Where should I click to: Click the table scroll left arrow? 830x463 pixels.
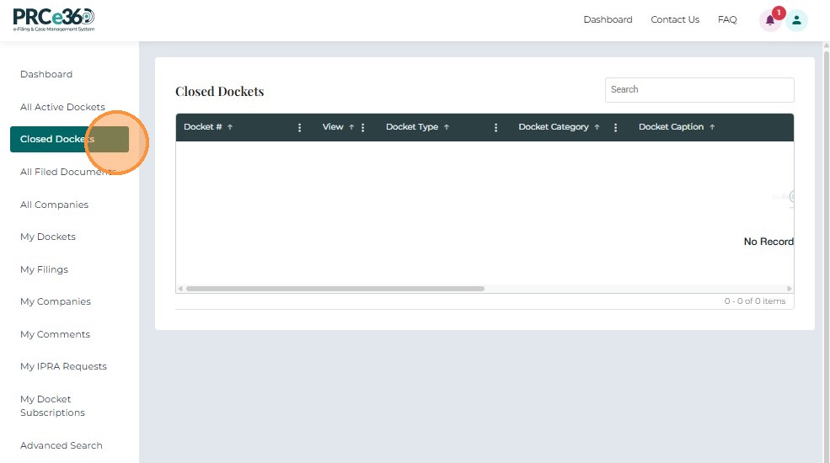coord(180,289)
